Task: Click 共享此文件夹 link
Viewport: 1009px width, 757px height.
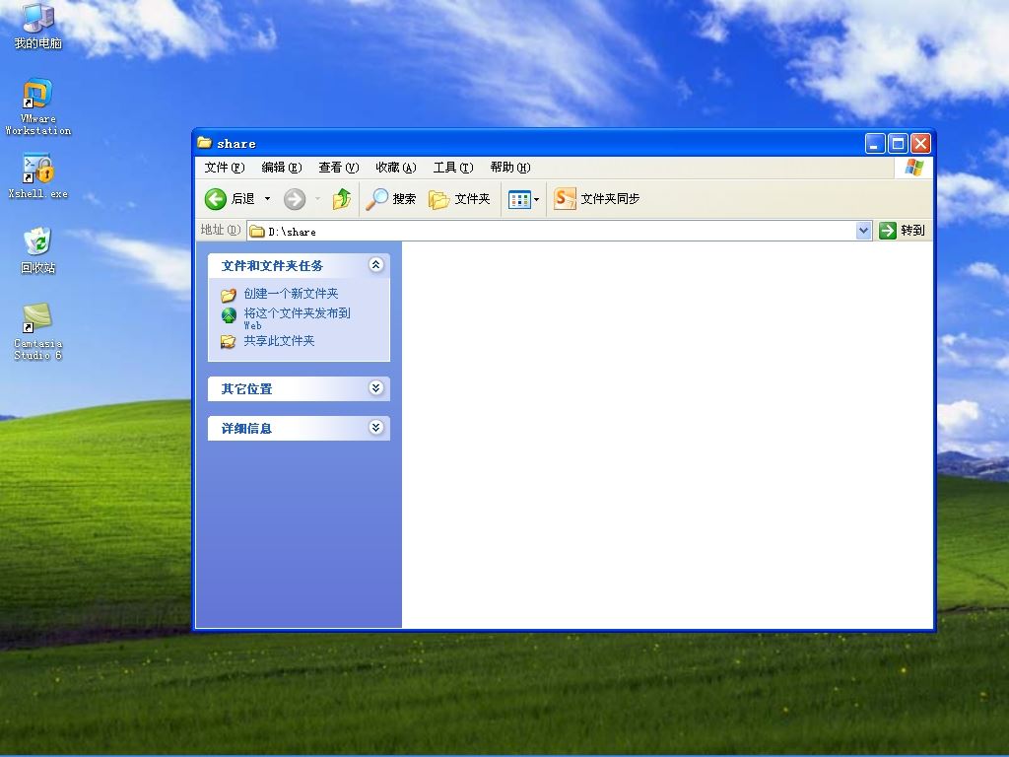Action: (279, 340)
